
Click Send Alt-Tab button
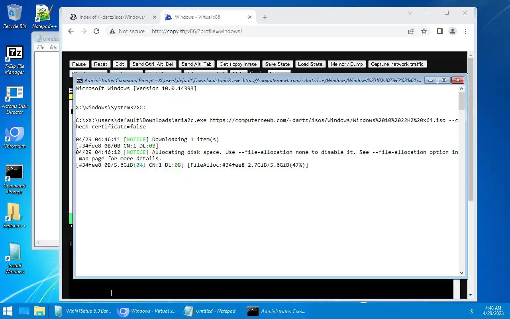pos(196,64)
